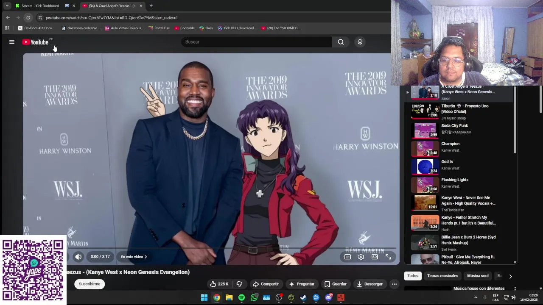The image size is (543, 305).
Task: Click the playlist panel scrollbar
Action: 515,121
